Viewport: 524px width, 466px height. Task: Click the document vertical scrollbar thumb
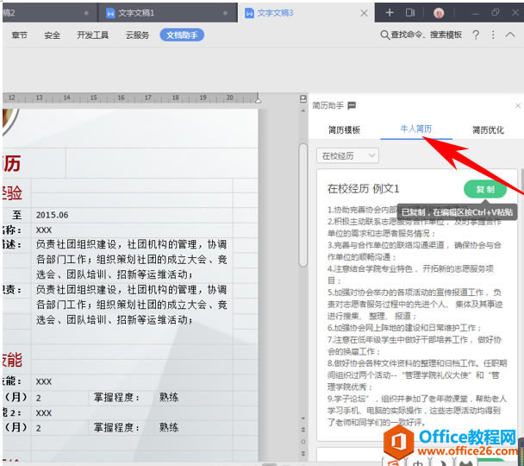pyautogui.click(x=303, y=205)
